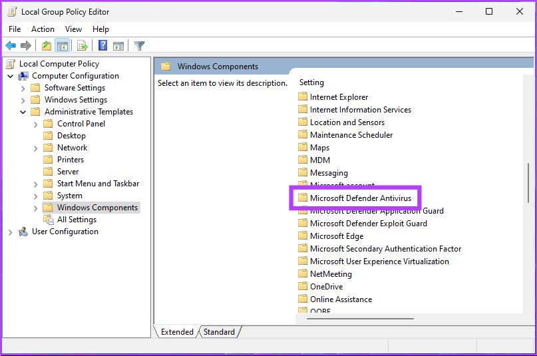Select All Settings in the tree
Viewport: 537px width, 356px height.
coord(77,220)
